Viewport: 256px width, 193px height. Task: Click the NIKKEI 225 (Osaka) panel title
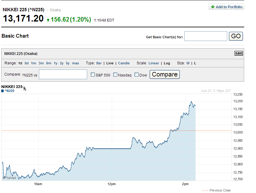21,54
